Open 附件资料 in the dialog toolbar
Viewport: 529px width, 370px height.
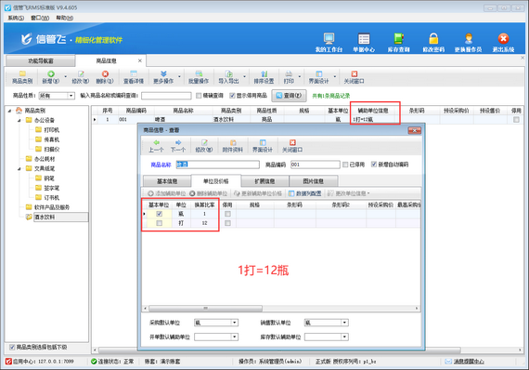(233, 146)
